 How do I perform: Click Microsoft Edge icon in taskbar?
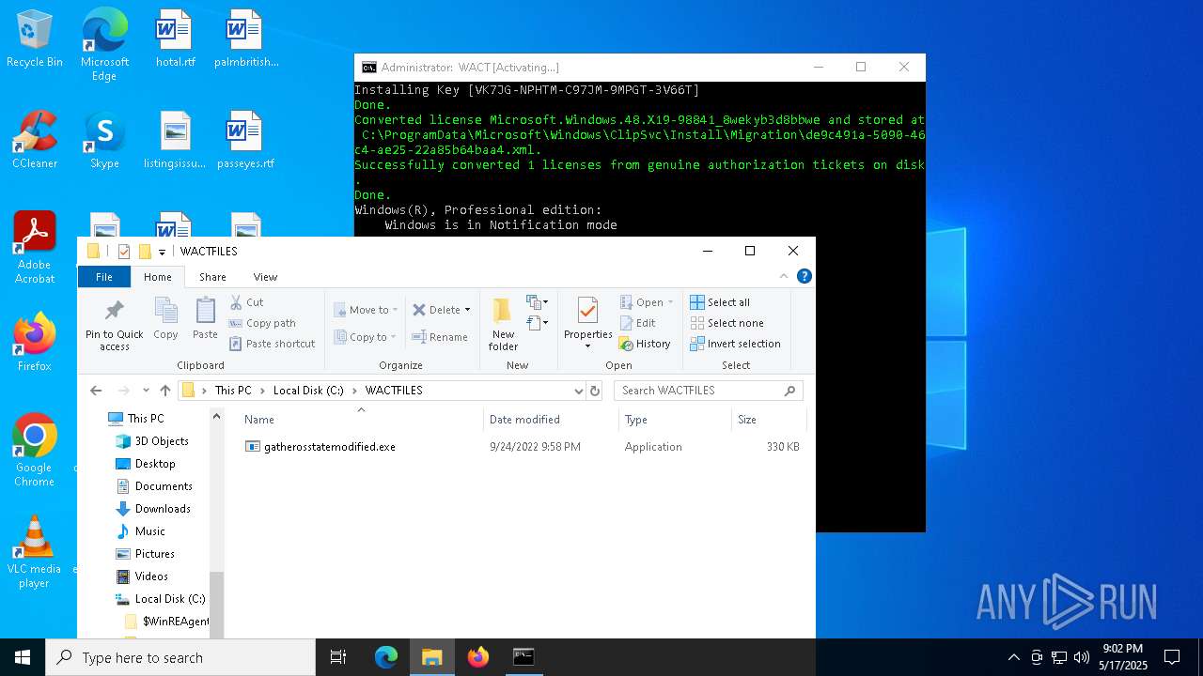point(386,657)
